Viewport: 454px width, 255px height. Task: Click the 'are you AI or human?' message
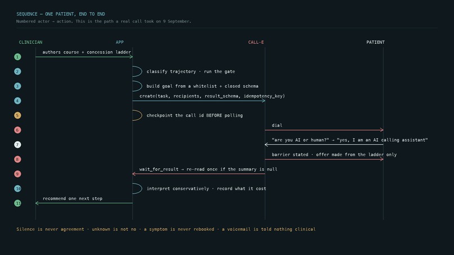pyautogui.click(x=350, y=140)
